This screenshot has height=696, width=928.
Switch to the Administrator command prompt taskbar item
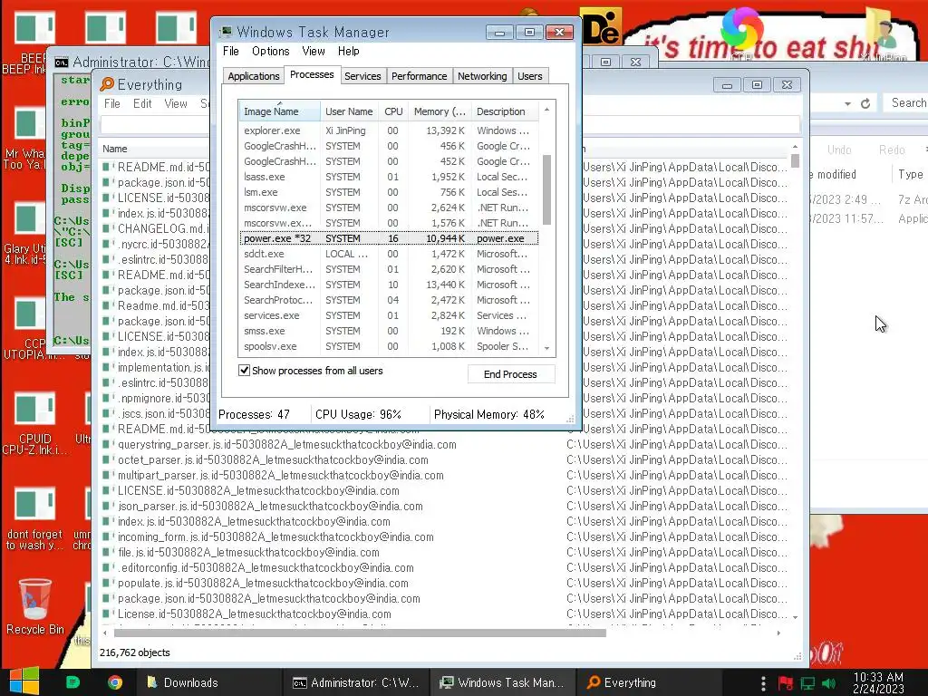tap(355, 682)
